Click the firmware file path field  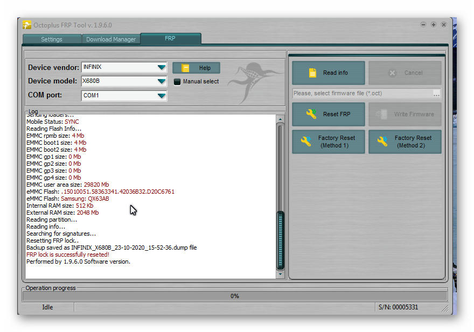tap(363, 93)
